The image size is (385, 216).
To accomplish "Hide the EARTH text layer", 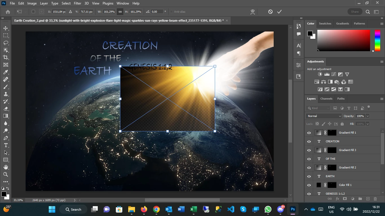I will [309, 176].
